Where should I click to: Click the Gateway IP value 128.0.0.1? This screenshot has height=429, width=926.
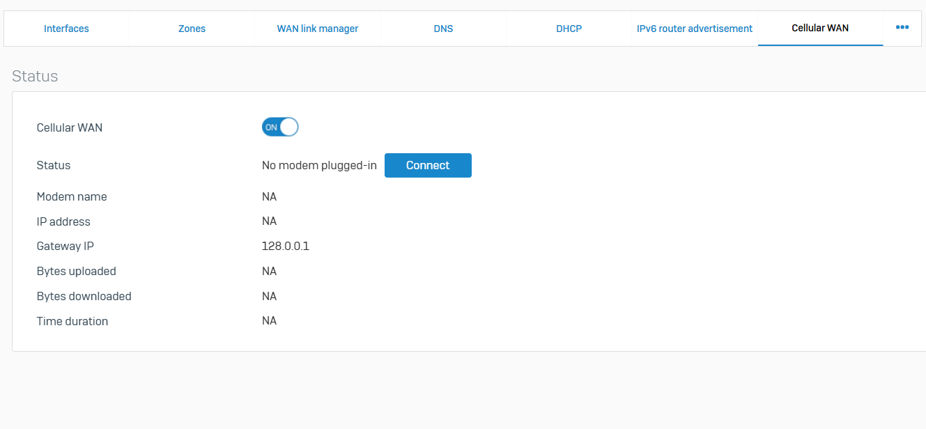[286, 246]
